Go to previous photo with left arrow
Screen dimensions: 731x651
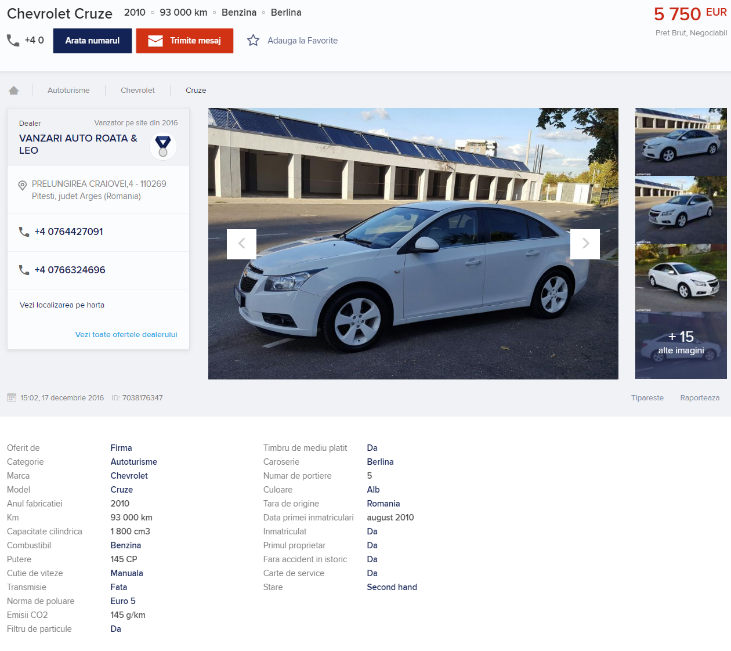[241, 244]
